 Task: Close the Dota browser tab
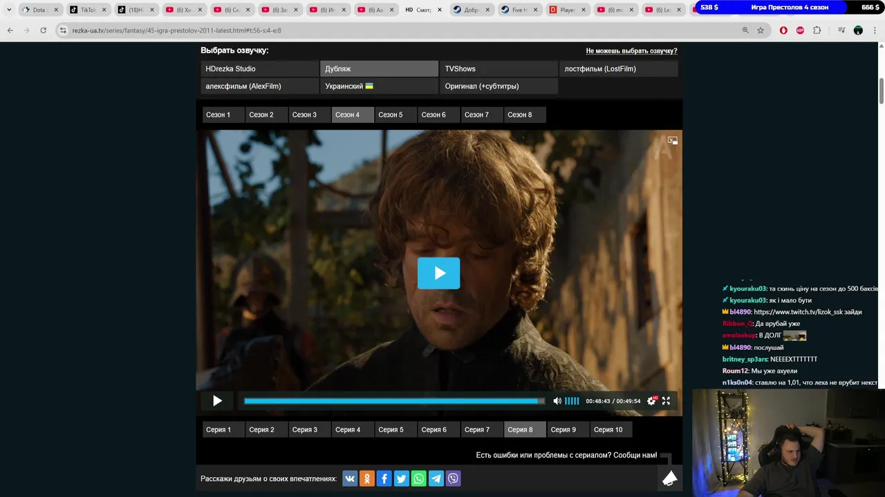[x=56, y=10]
